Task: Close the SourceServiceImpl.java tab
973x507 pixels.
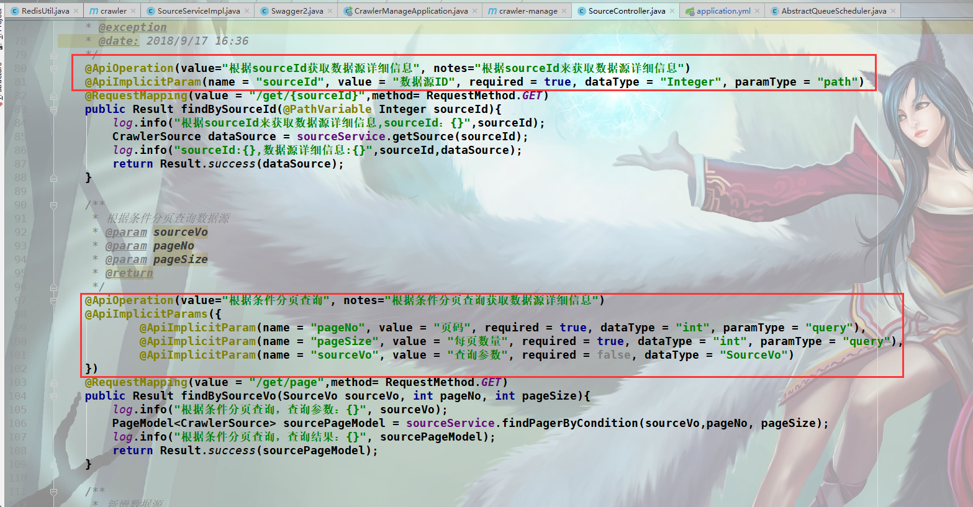Action: tap(247, 11)
